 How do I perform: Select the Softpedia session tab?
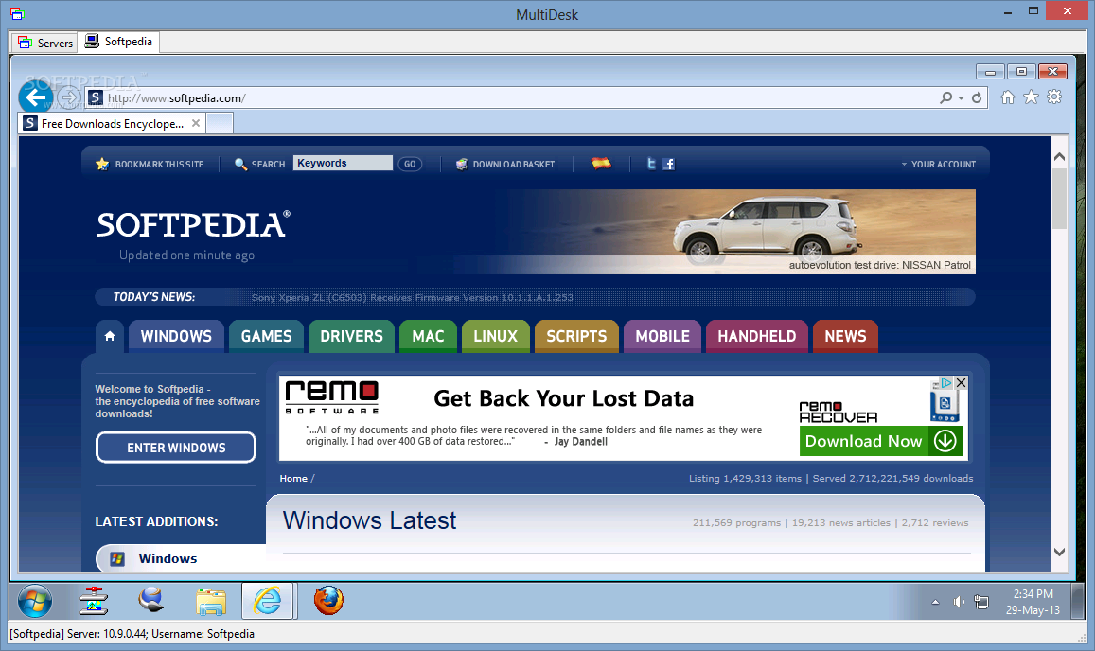coord(118,42)
